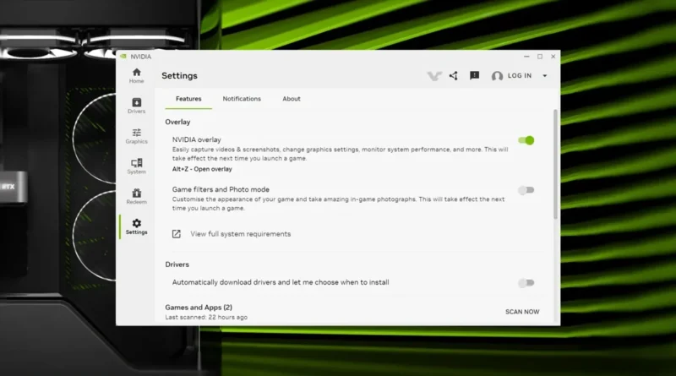Click the Alt+Z - Open overlay shortcut text
The image size is (676, 376).
(x=202, y=169)
